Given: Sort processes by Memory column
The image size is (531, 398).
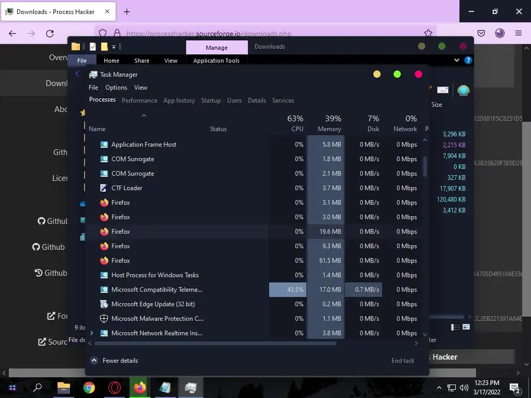Looking at the screenshot, I should click(326, 123).
